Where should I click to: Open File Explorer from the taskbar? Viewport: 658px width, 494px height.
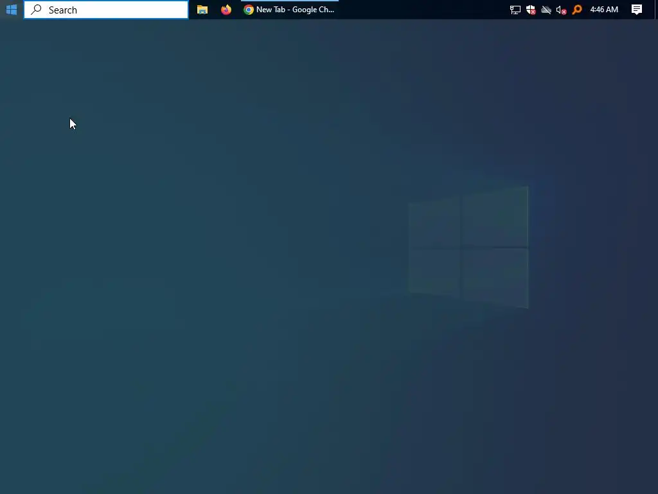(202, 9)
